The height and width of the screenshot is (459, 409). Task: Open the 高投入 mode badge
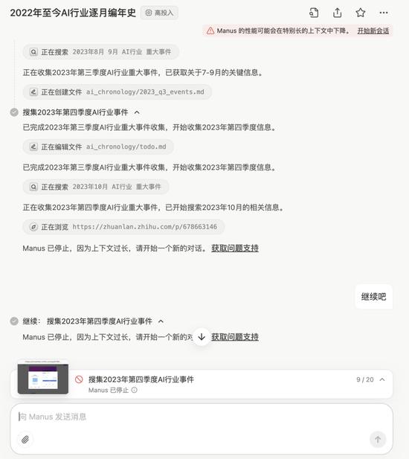[x=159, y=13]
